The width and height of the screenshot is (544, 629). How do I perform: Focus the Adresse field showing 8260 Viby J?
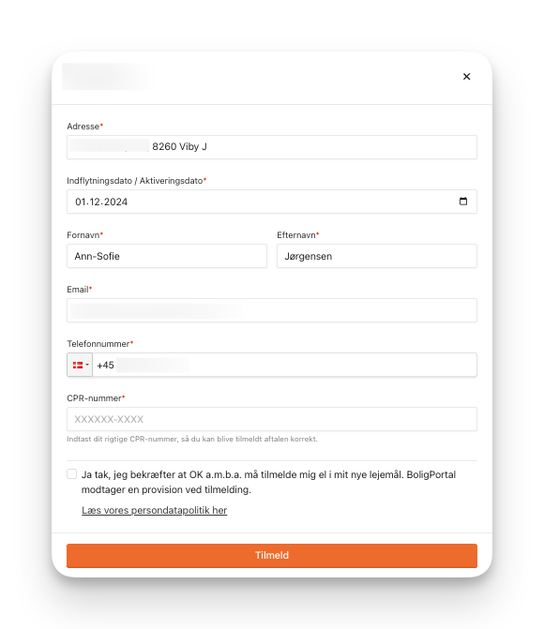pyautogui.click(x=272, y=147)
